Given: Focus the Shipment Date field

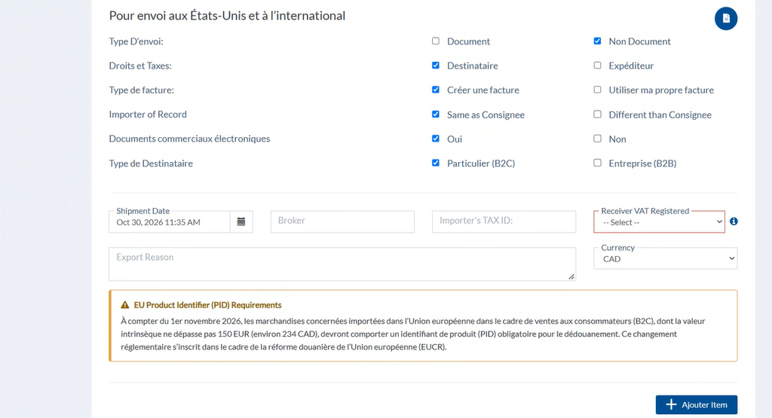Looking at the screenshot, I should click(x=170, y=221).
